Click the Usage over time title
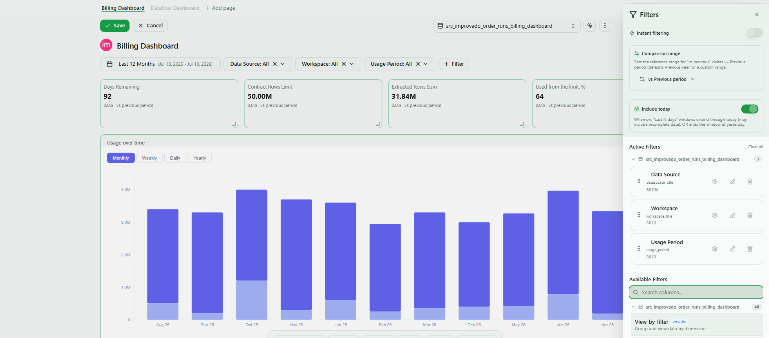This screenshot has height=338, width=769. click(126, 143)
